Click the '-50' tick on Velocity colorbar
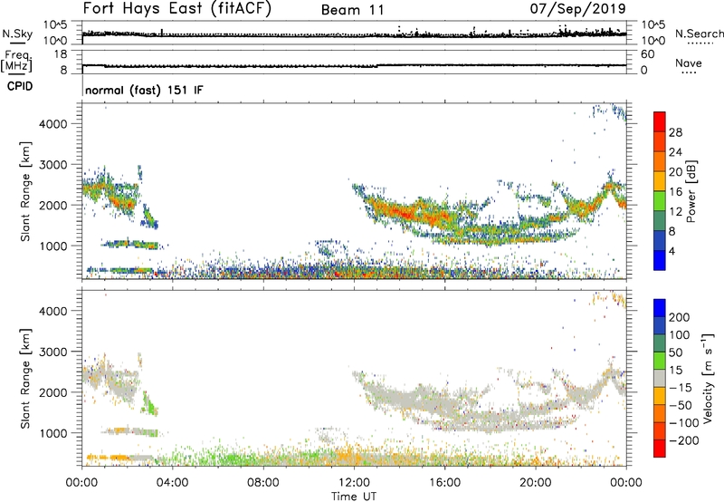The height and width of the screenshot is (502, 724). pyautogui.click(x=681, y=405)
